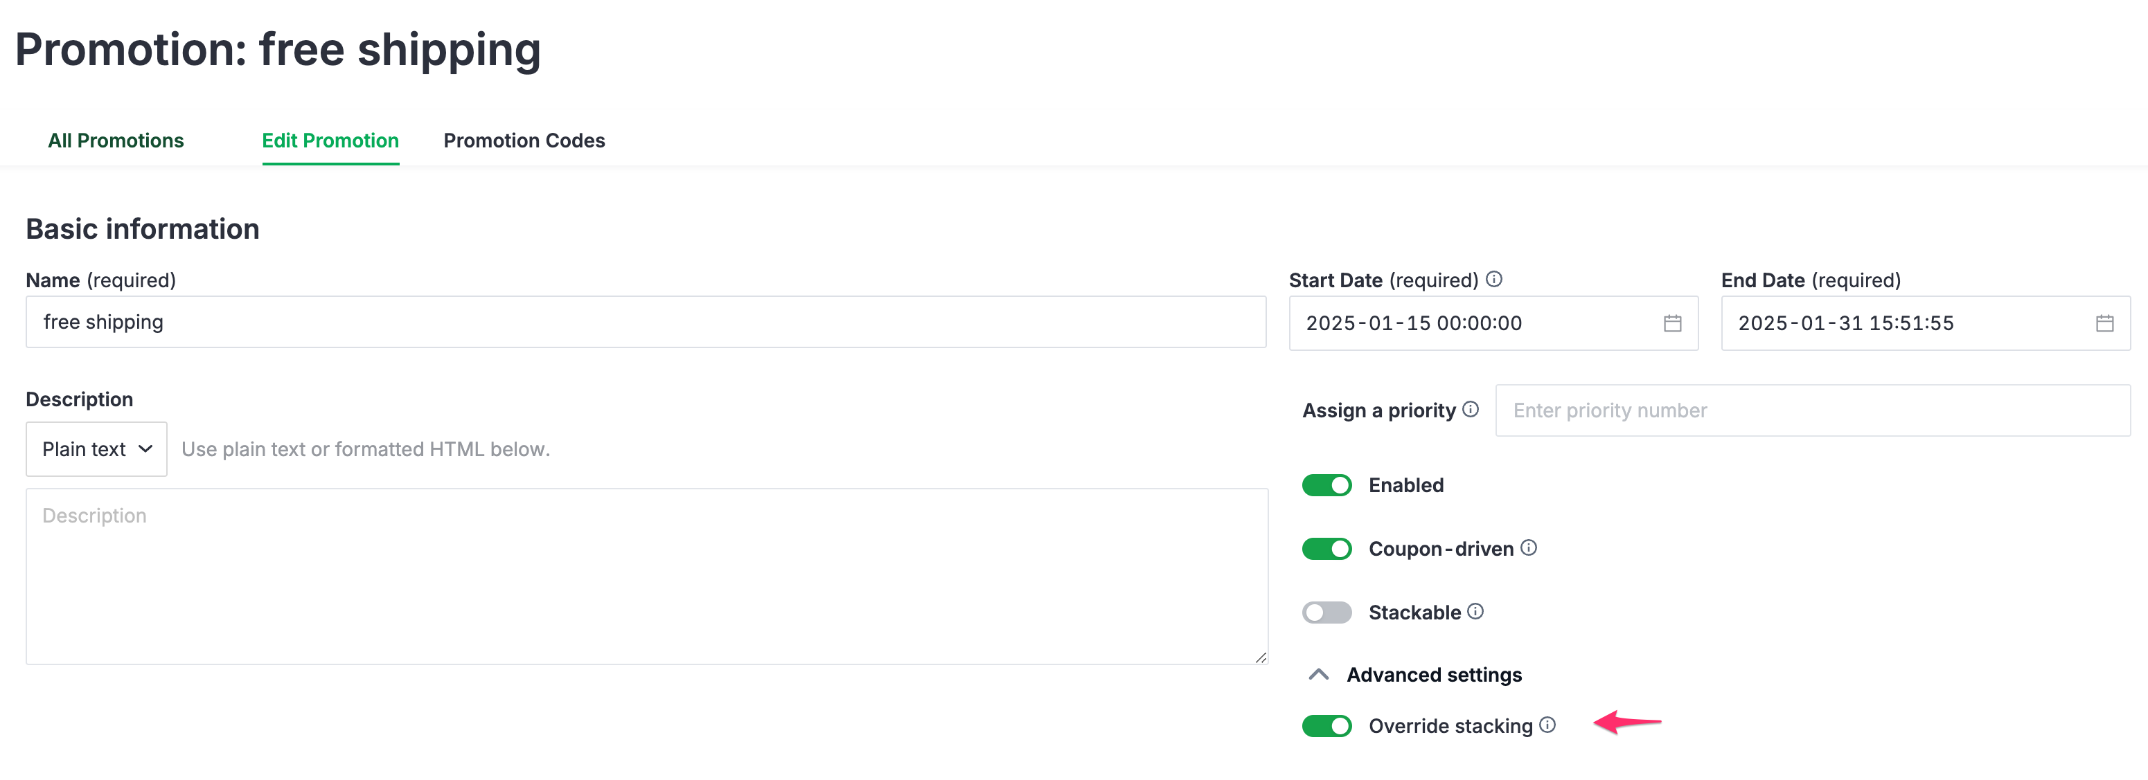This screenshot has height=780, width=2148.
Task: Click the Stackable info icon
Action: coord(1476,611)
